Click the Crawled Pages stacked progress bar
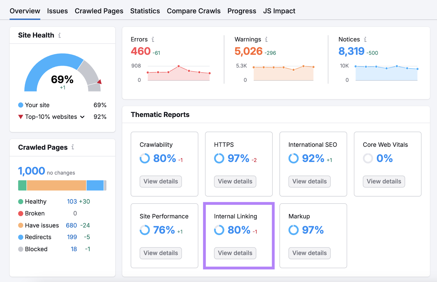The height and width of the screenshot is (282, 437). tap(62, 185)
